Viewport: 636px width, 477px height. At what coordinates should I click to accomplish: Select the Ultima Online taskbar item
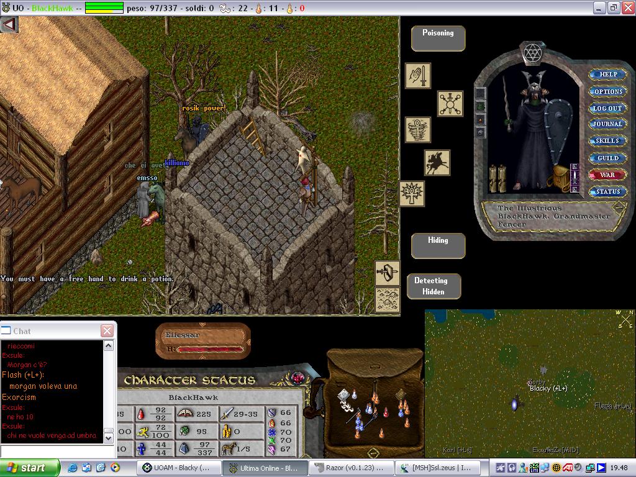[265, 468]
